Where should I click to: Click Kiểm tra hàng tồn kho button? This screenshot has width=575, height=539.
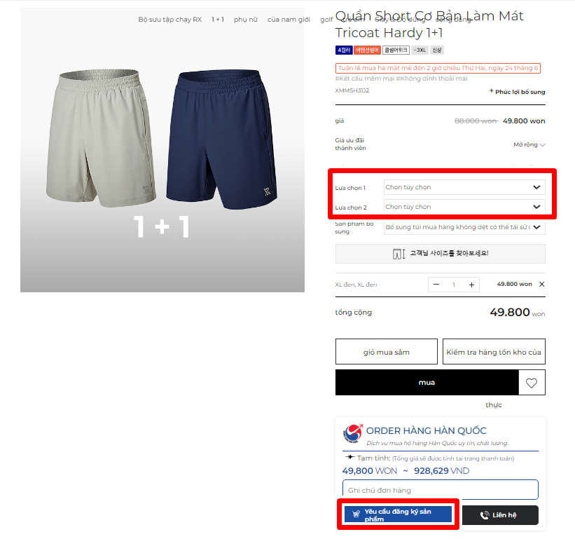tap(494, 352)
